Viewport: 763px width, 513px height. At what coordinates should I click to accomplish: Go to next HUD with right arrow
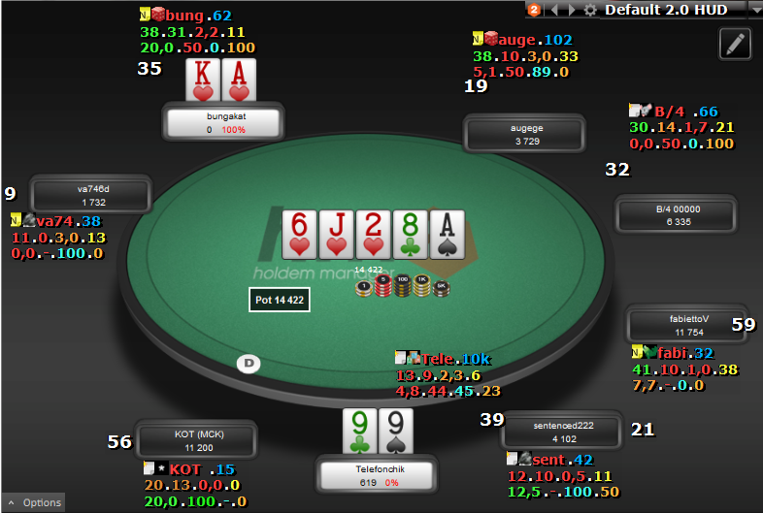click(x=572, y=10)
